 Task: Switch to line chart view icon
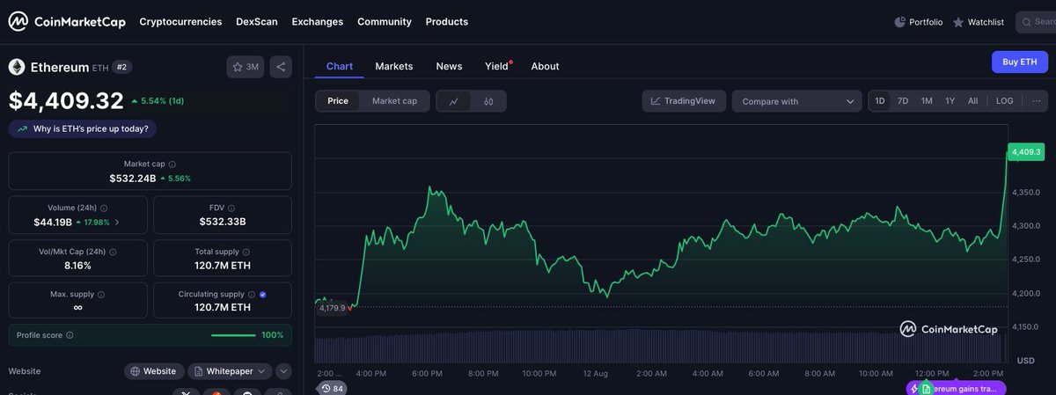coord(454,101)
